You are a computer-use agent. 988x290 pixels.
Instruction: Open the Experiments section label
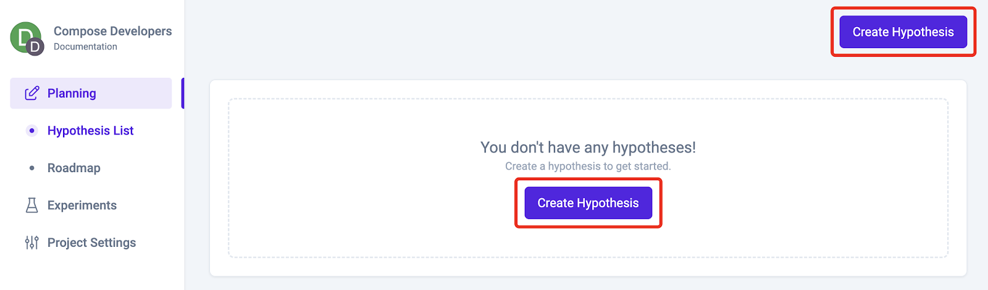82,205
